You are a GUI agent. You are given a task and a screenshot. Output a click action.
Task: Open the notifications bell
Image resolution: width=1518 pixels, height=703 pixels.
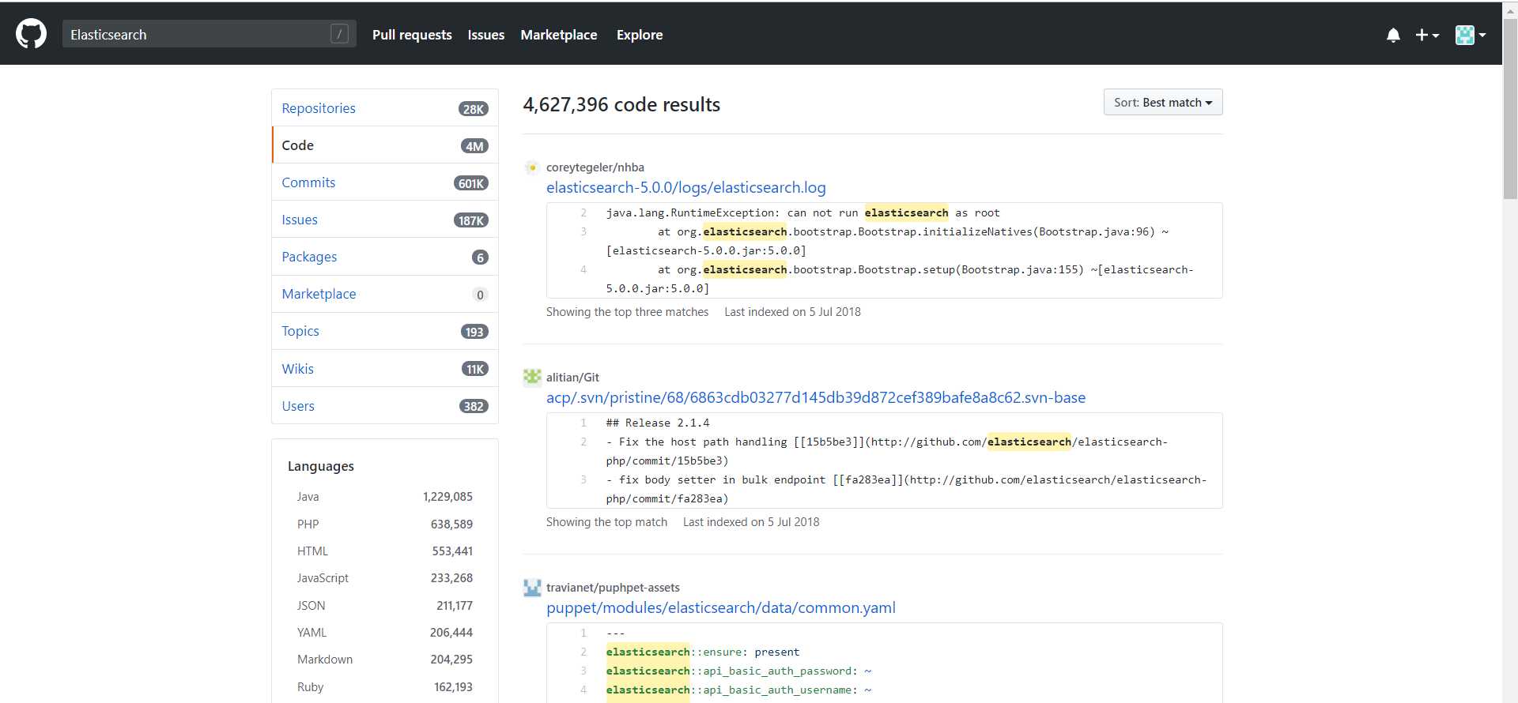tap(1393, 35)
